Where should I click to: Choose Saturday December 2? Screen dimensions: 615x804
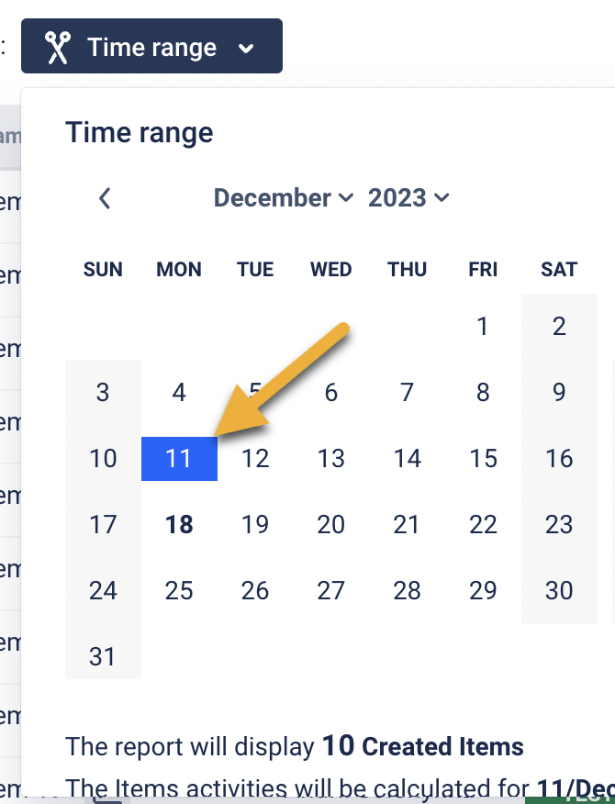click(x=559, y=327)
